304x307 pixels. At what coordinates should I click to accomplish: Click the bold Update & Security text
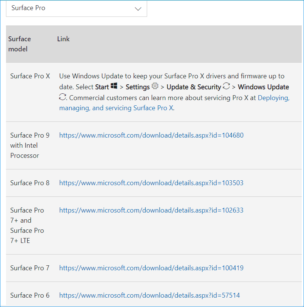[194, 87]
